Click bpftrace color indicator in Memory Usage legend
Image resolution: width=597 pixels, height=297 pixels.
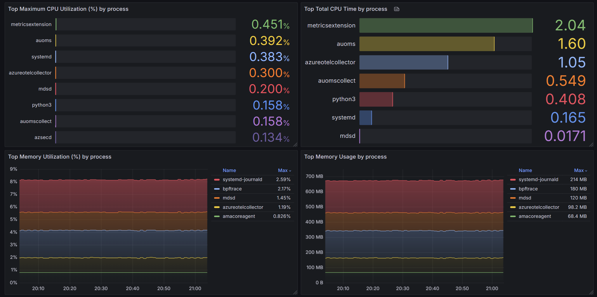(513, 189)
